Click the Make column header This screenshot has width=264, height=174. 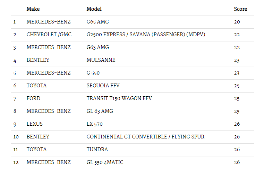pyautogui.click(x=33, y=9)
